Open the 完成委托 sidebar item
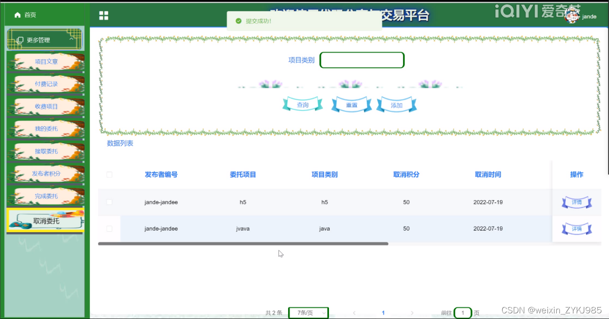 [x=46, y=196]
